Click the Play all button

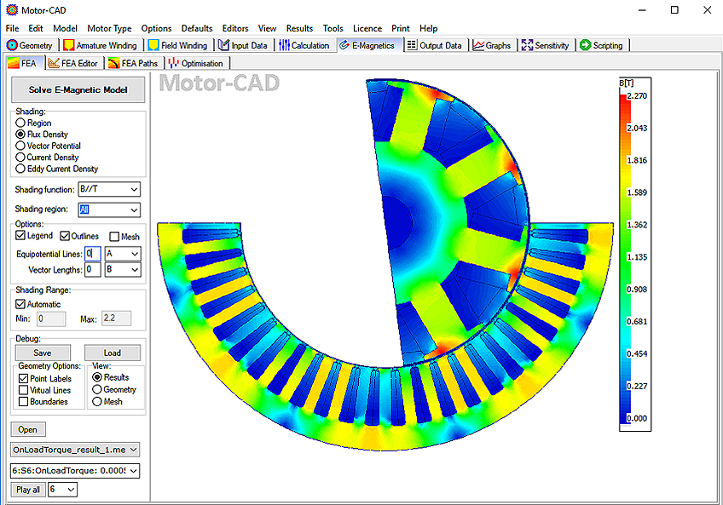coord(28,490)
